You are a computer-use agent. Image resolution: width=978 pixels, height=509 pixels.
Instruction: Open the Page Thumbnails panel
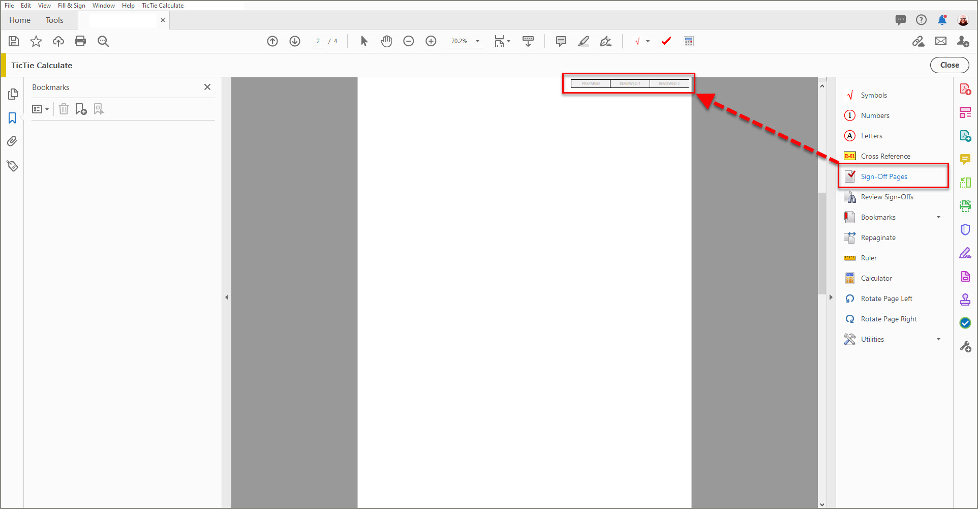(12, 94)
